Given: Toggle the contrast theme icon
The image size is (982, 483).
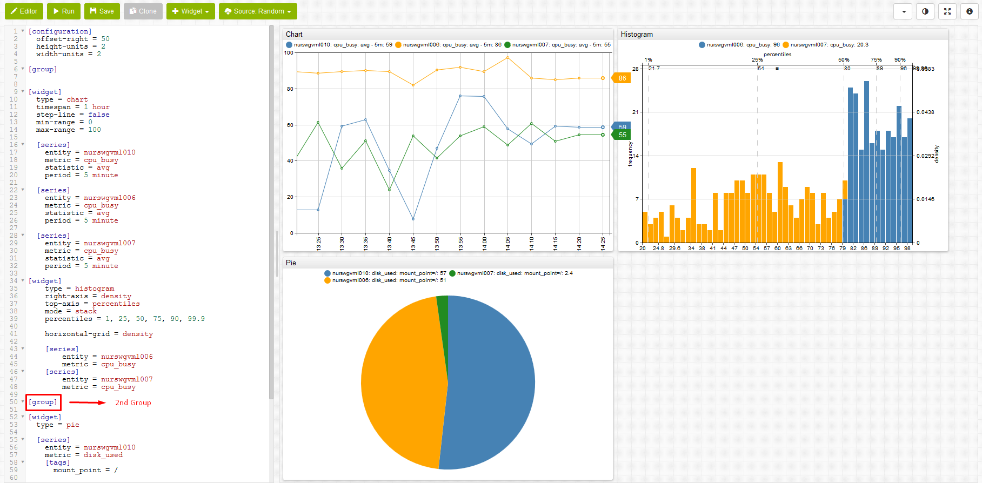Looking at the screenshot, I should [925, 11].
